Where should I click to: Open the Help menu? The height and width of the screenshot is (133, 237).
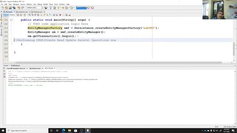[68, 4]
